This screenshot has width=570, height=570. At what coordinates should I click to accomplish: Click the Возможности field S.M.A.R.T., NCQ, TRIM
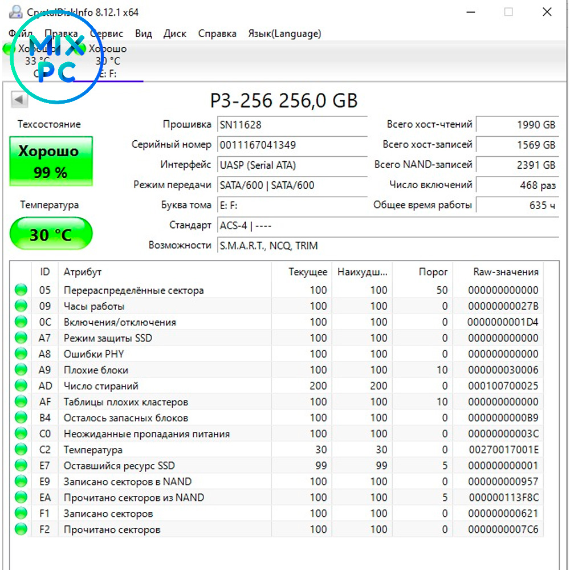(388, 246)
